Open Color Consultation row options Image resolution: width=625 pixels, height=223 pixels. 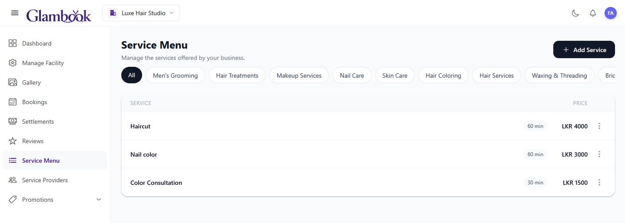599,183
